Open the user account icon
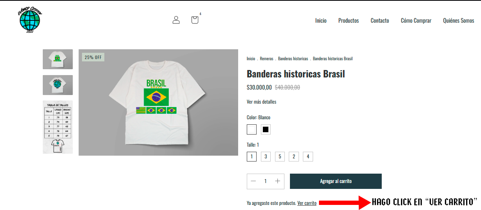This screenshot has height=210, width=481. (x=176, y=20)
